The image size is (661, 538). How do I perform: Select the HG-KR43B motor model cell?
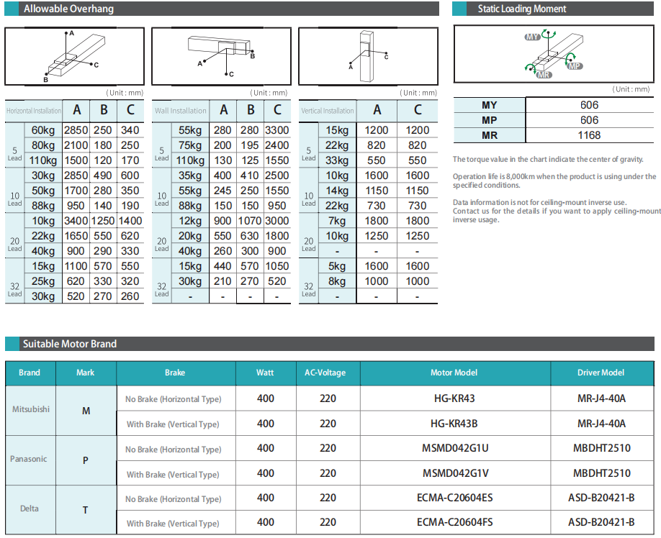pos(454,424)
